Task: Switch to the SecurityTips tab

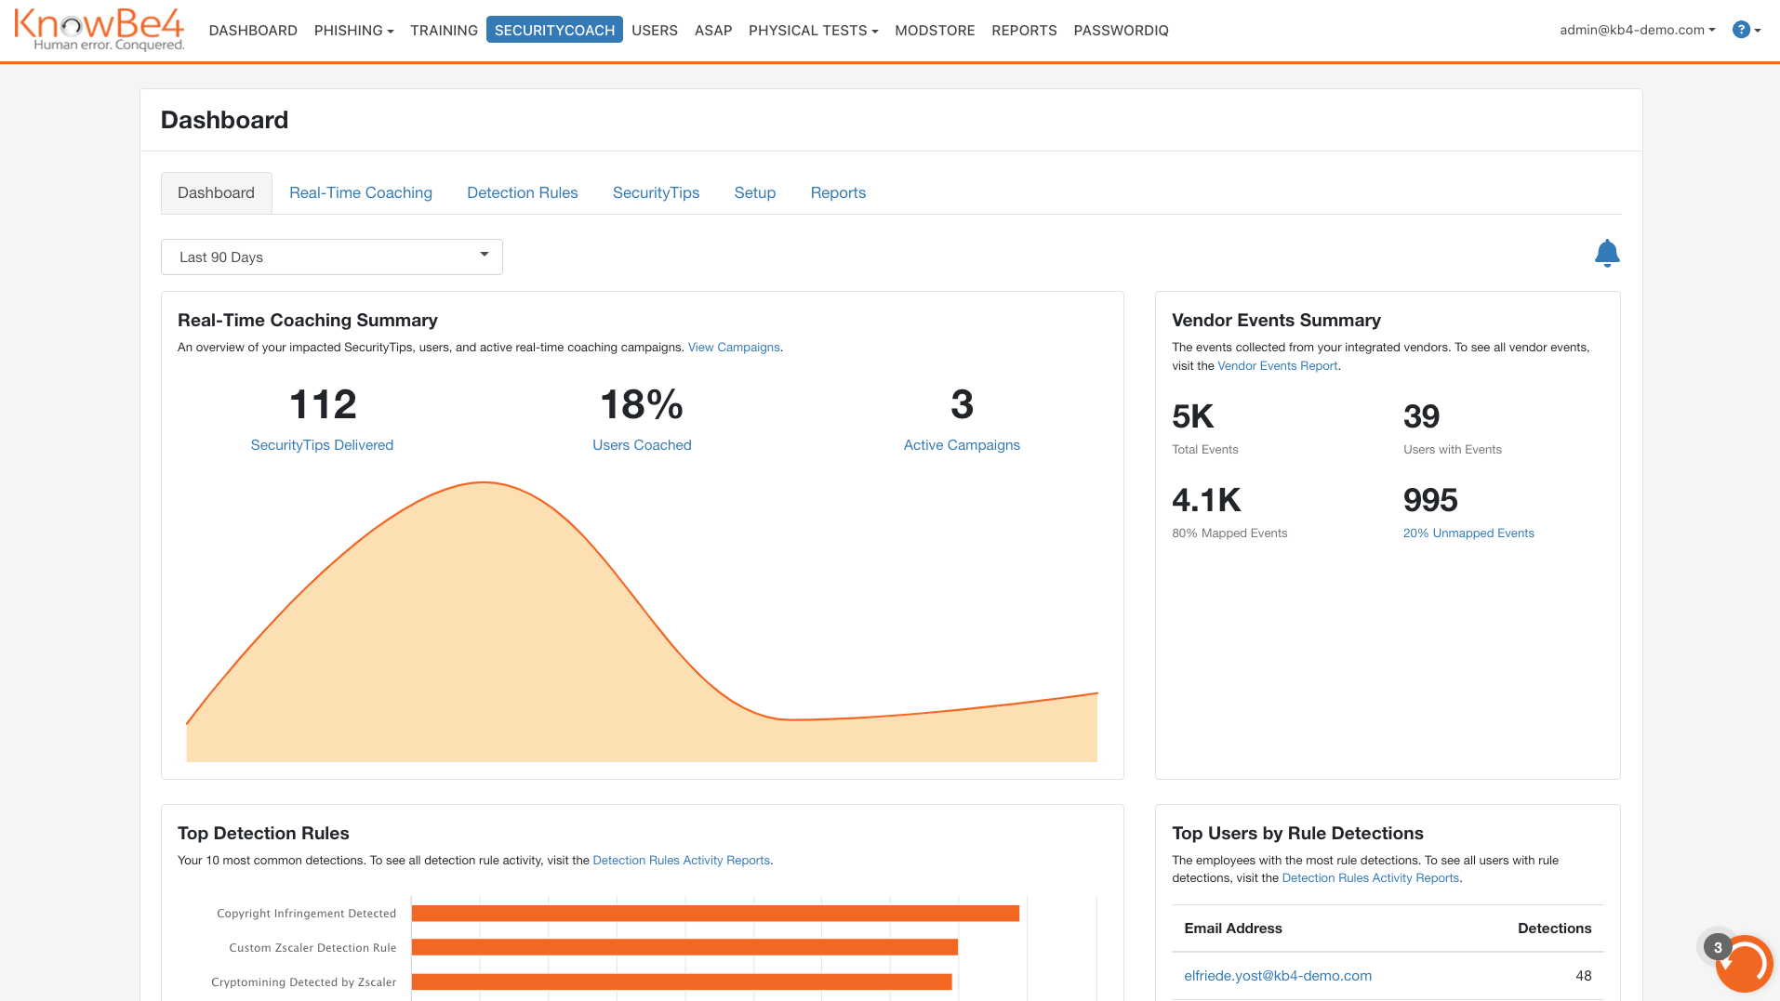Action: [x=656, y=192]
